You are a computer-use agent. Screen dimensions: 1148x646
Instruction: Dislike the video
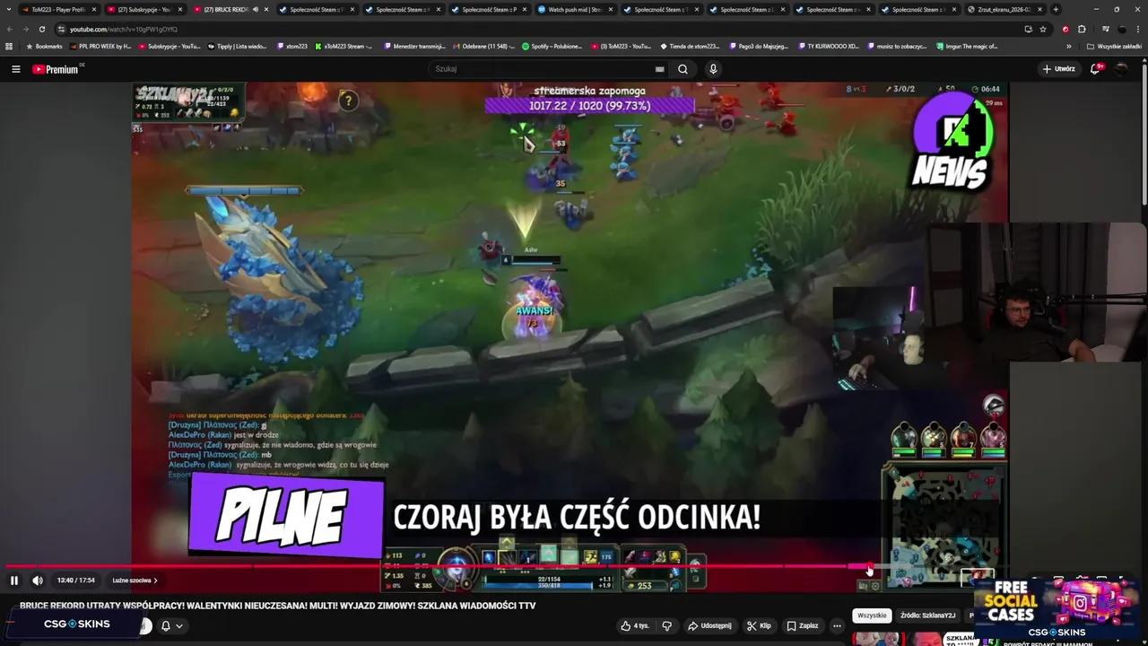tap(666, 625)
